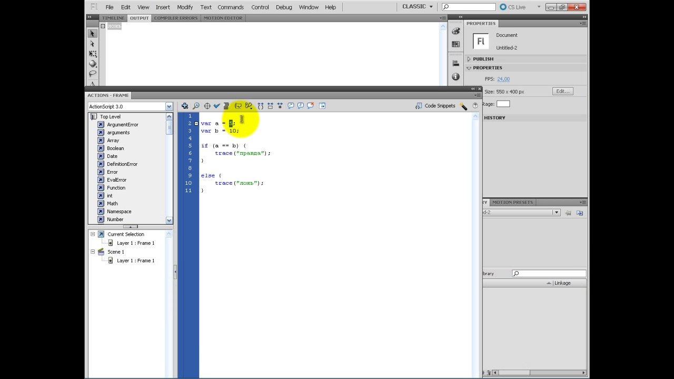Viewport: 674px width, 379px height.
Task: Auto format the ActionScript code
Action: [x=226, y=106]
